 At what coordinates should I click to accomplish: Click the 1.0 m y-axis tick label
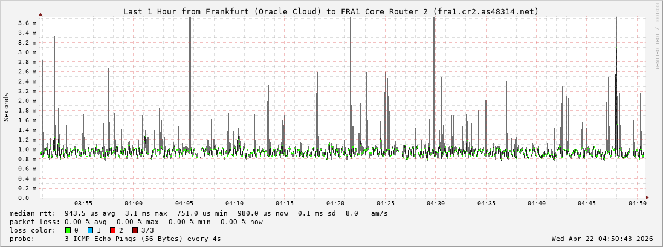click(x=27, y=149)
